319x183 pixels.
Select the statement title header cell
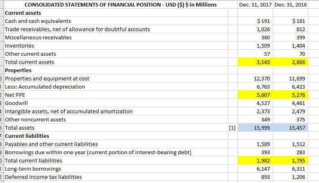[x=120, y=5]
